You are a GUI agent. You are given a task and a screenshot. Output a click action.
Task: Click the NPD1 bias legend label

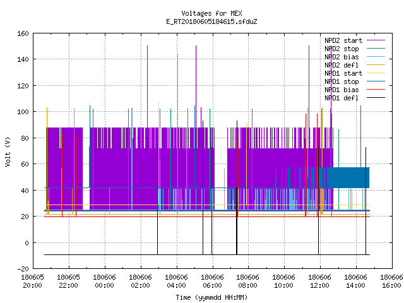pos(342,90)
